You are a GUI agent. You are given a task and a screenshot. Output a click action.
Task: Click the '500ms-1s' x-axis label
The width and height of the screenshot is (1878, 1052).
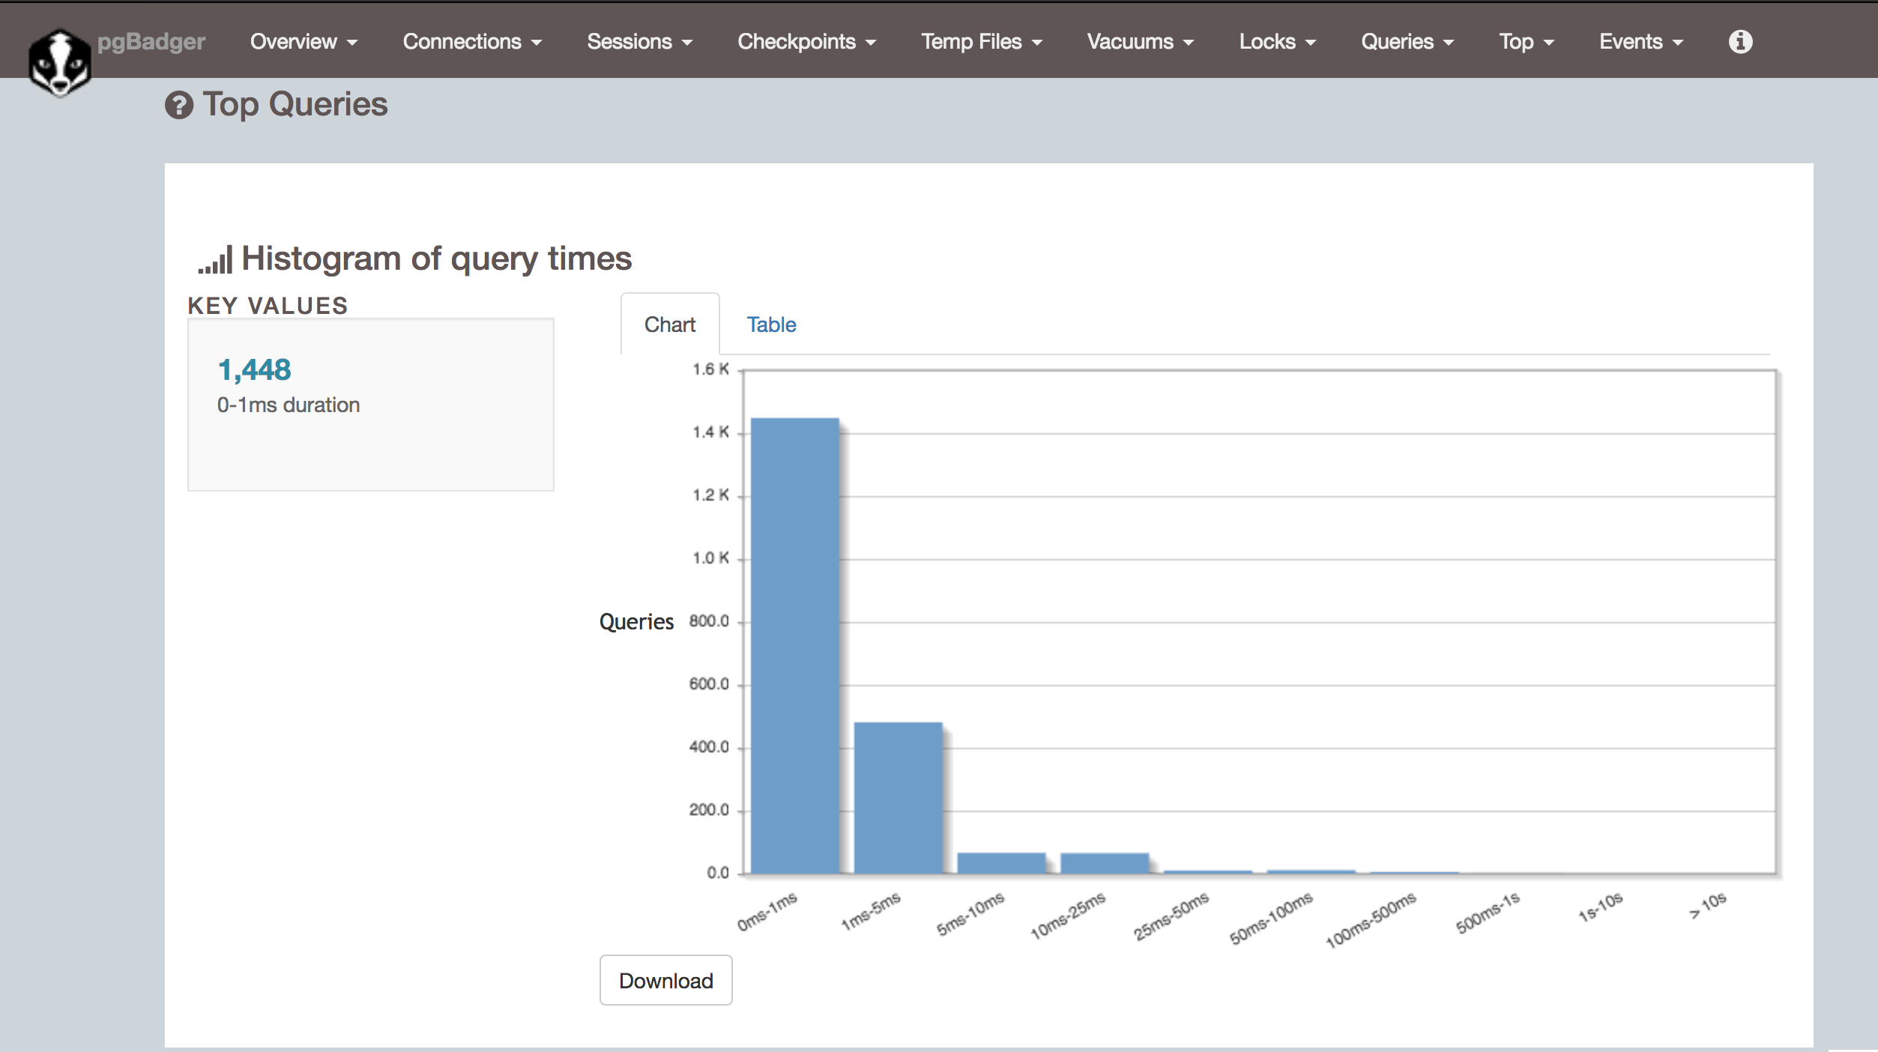coord(1488,913)
